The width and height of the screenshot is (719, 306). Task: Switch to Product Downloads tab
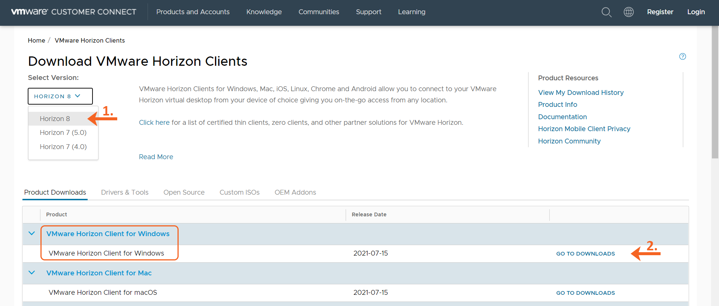click(55, 192)
